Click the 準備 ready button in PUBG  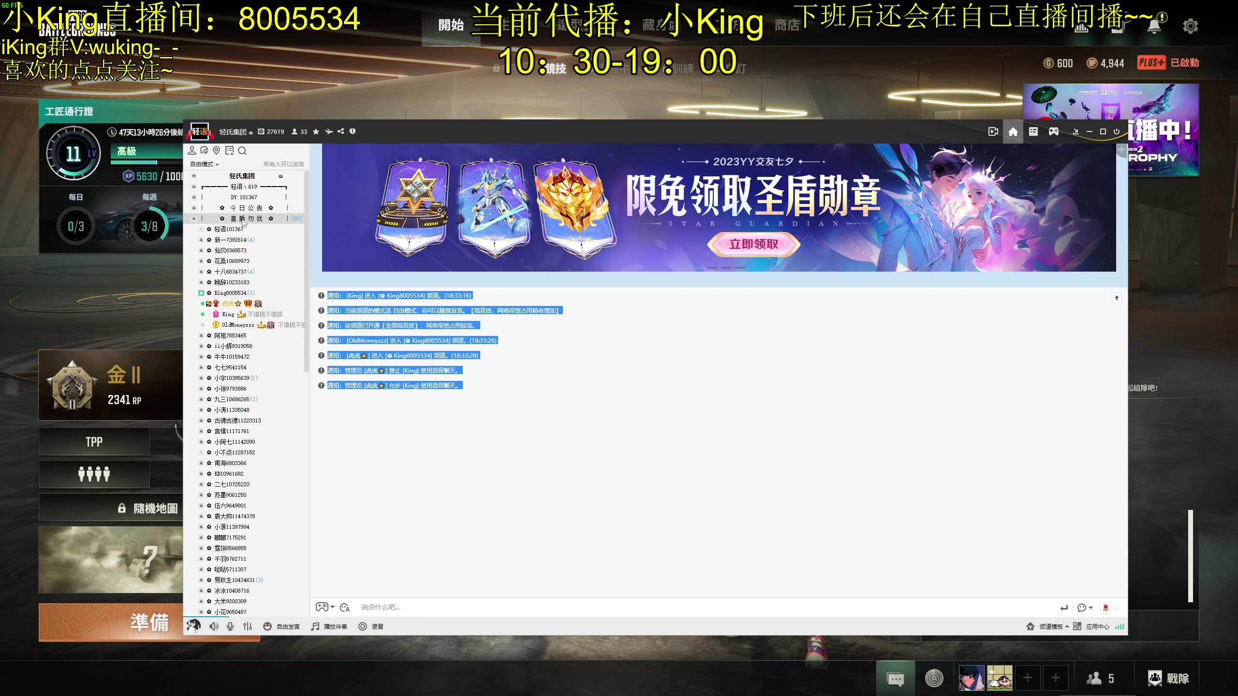(149, 622)
